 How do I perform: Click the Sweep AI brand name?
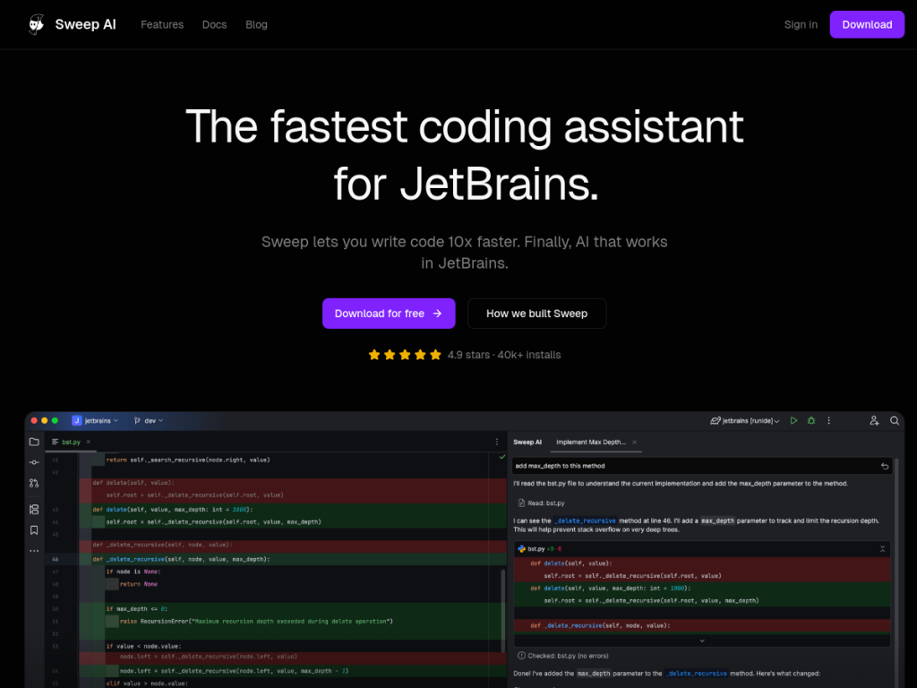coord(85,24)
